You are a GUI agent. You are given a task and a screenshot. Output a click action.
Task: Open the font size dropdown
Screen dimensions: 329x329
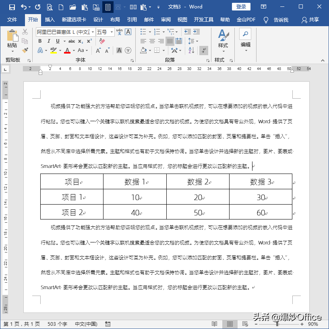(112, 32)
